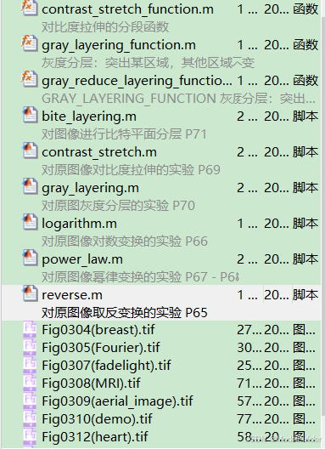The height and width of the screenshot is (449, 325).
Task: Click the Fig0308(MRI).tif image icon
Action: (x=30, y=384)
